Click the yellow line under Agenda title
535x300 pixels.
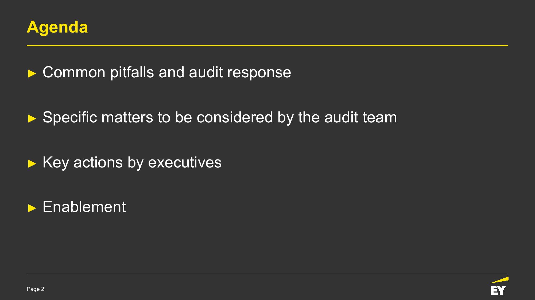click(267, 46)
